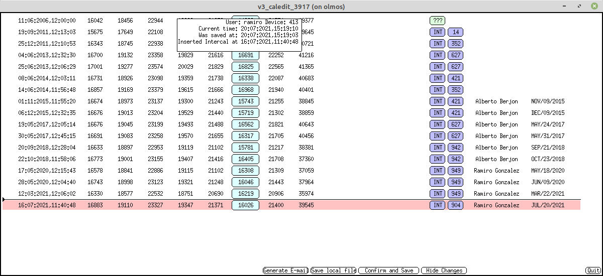The width and height of the screenshot is (603, 276).
Task: Click 942 button in 20:09:2018 row
Action: click(x=456, y=148)
